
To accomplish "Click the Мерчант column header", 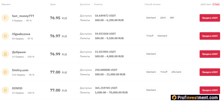I will [x=6, y=4].
